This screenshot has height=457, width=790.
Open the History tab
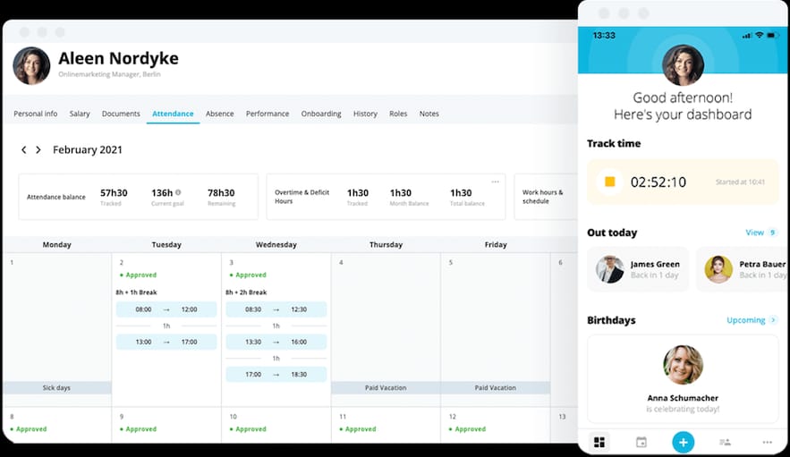365,114
